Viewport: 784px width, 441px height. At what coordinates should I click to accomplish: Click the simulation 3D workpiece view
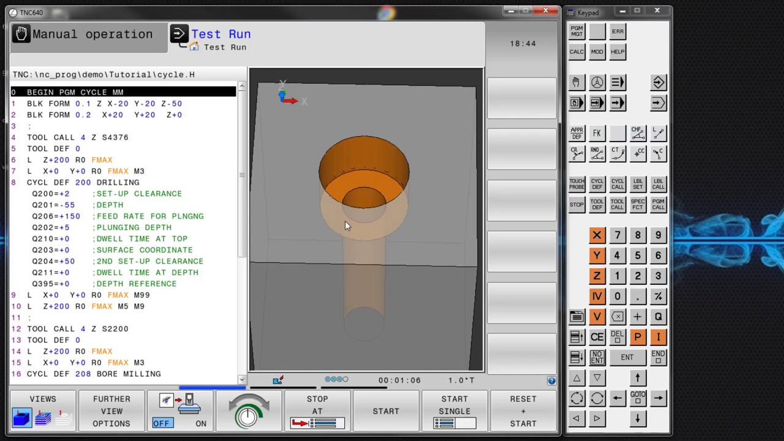[x=366, y=221]
